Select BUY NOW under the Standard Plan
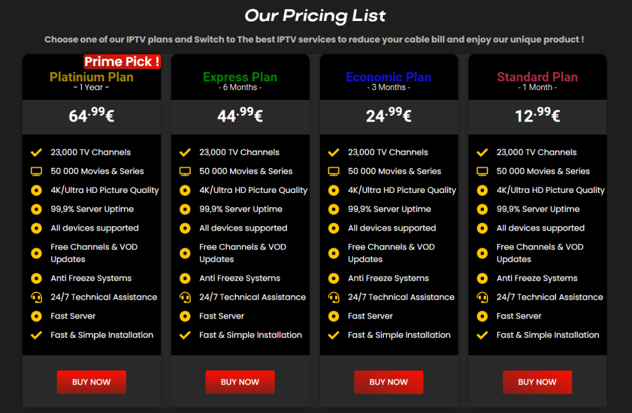The image size is (632, 413). coord(537,382)
